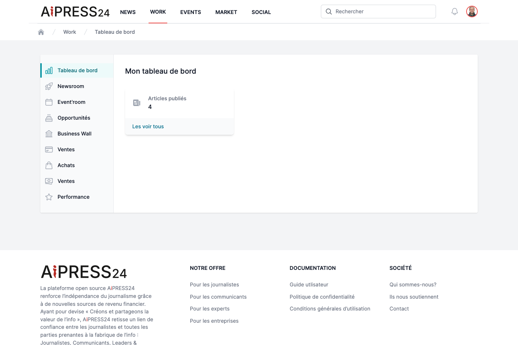Open the Qui sommes-nous? link
518x345 pixels.
pos(413,285)
